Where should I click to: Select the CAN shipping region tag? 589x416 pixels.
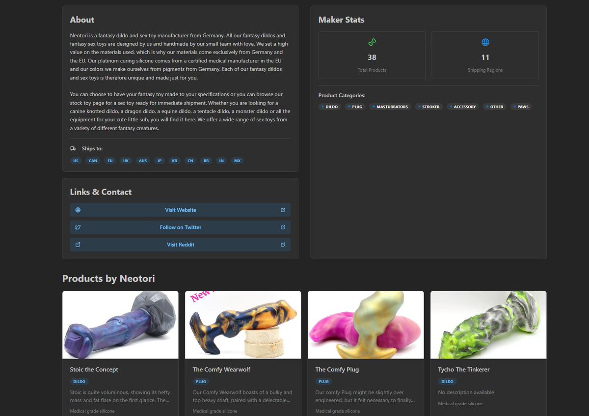93,161
